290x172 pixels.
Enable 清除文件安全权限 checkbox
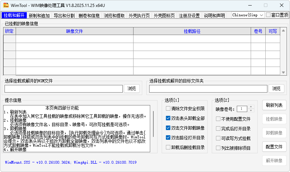(x=168, y=109)
